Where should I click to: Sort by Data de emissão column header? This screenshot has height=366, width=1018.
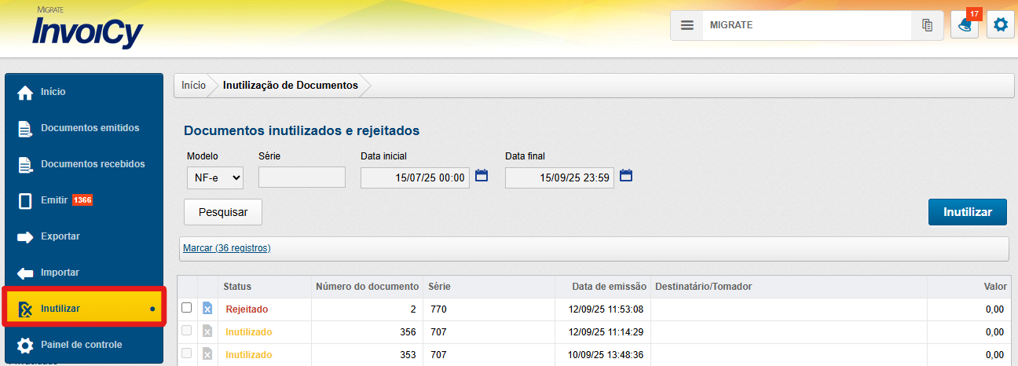click(x=609, y=287)
